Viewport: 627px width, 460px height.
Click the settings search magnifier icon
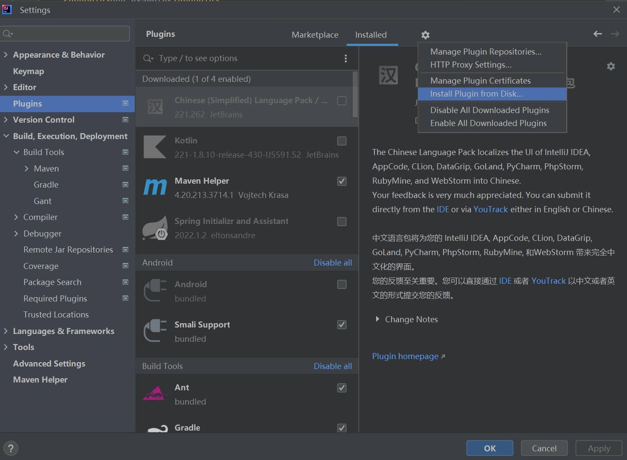pos(8,34)
